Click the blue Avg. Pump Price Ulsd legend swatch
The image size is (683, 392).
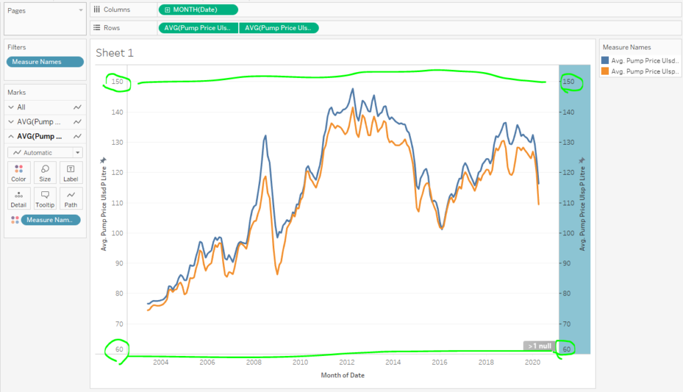tap(605, 61)
